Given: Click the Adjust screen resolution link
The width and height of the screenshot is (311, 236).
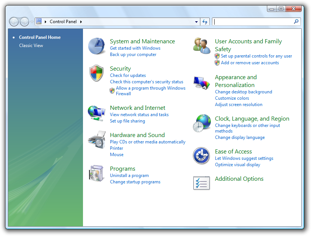Looking at the screenshot, I should tap(238, 105).
